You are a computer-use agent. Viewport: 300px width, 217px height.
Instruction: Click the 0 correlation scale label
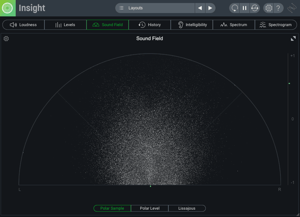click(x=293, y=119)
